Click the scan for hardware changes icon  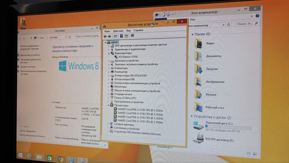(x=132, y=36)
